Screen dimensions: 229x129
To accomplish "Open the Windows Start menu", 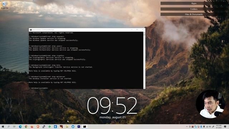I will click(3, 126).
